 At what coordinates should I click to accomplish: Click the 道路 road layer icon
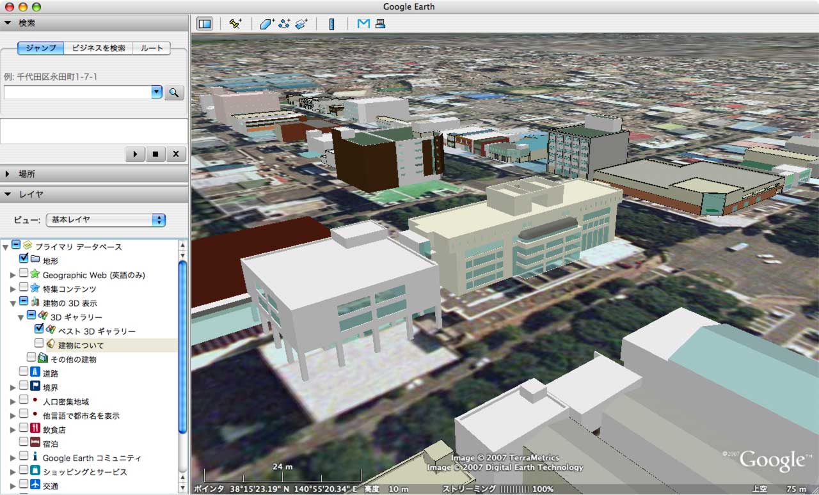coord(35,372)
